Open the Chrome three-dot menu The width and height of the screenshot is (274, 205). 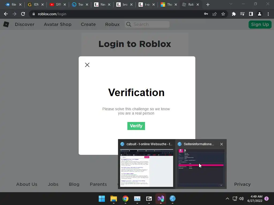pos(268,14)
